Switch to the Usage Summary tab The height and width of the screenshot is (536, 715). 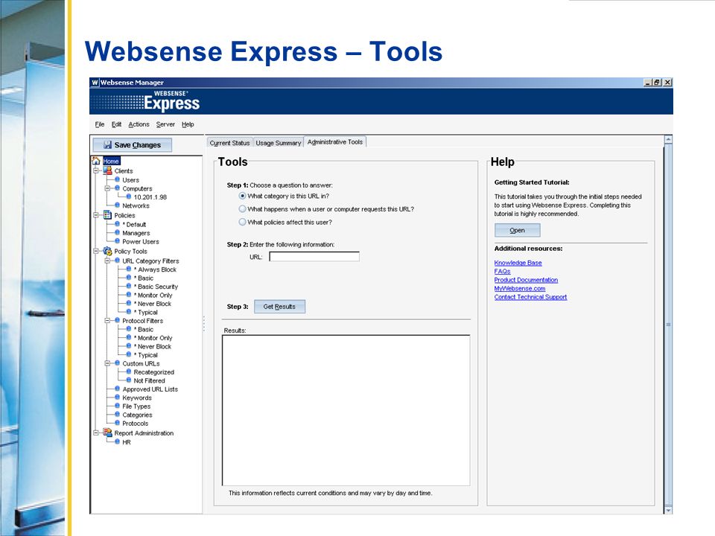pyautogui.click(x=278, y=143)
